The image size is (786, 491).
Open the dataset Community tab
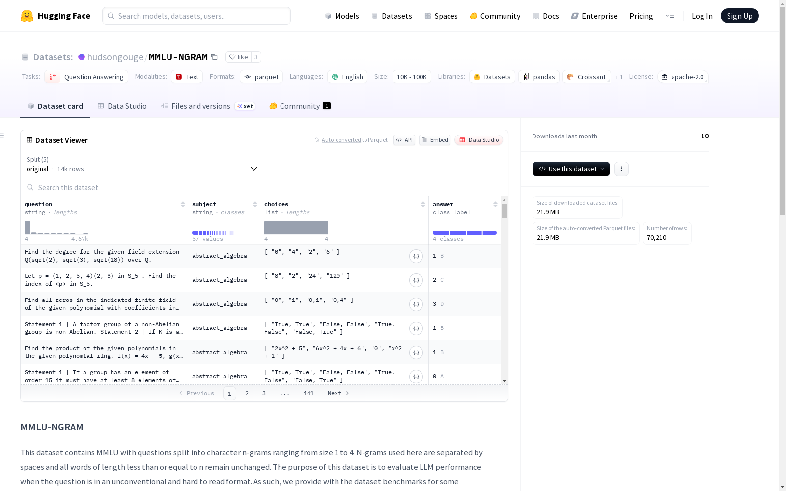pyautogui.click(x=300, y=106)
